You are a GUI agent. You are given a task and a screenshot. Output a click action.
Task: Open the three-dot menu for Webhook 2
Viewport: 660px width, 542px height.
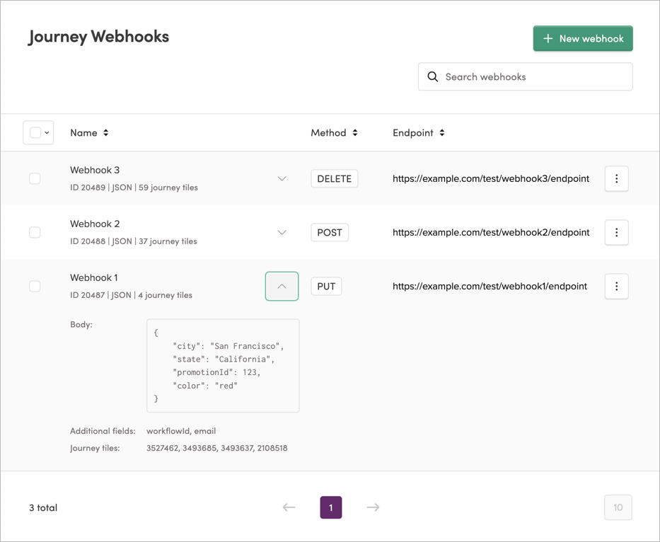pos(616,232)
